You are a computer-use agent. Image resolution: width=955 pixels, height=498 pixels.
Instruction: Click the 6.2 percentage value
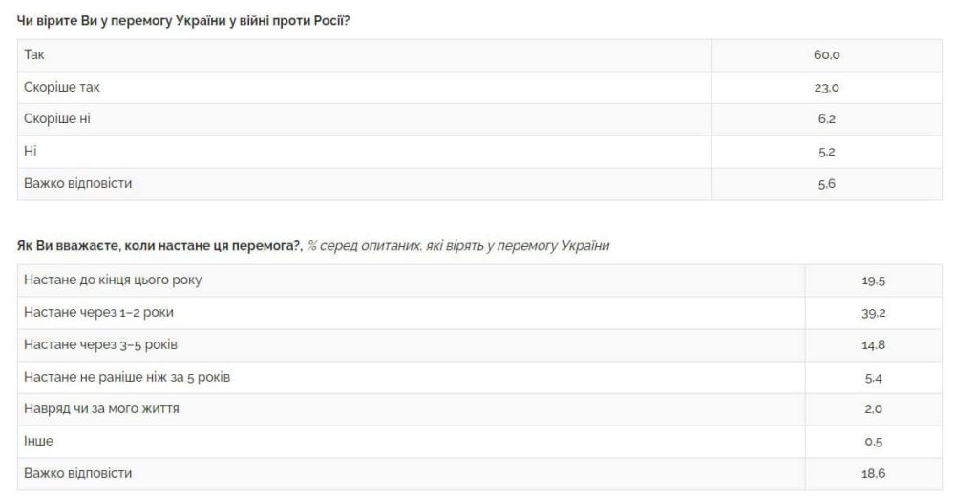click(x=826, y=119)
